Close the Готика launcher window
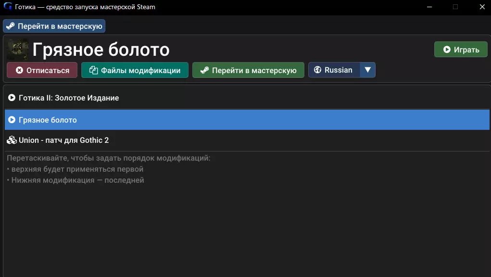 pos(482,7)
